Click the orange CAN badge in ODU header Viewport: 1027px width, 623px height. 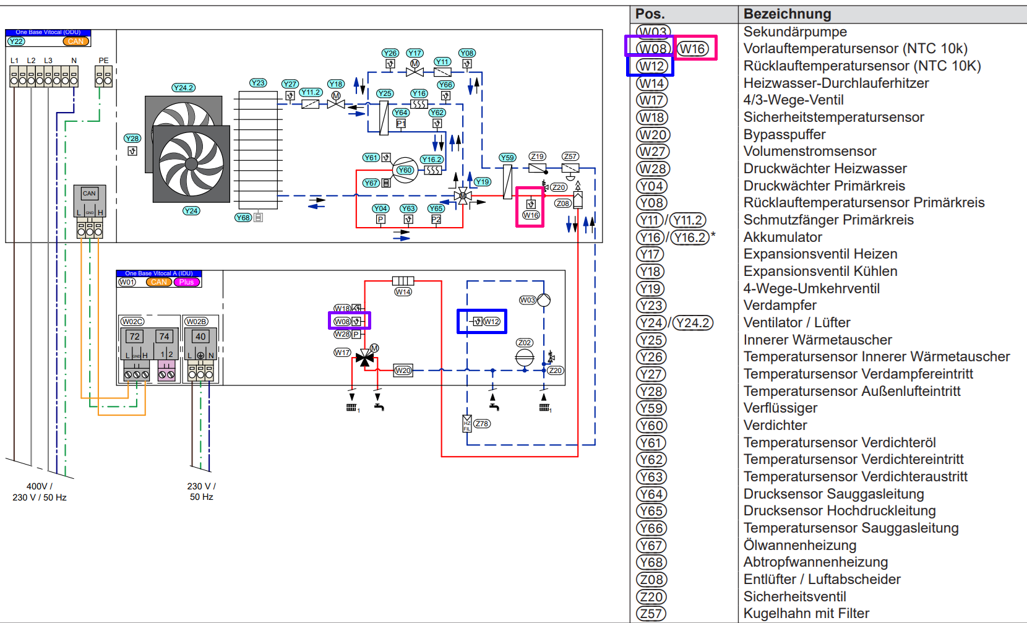(76, 41)
